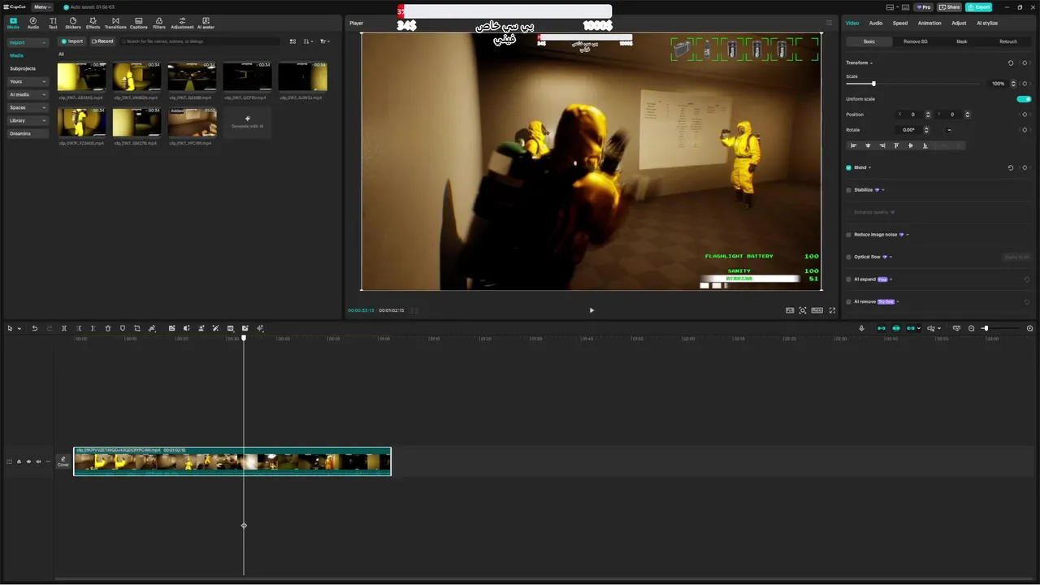Open player fullscreen icon

[x=832, y=310]
